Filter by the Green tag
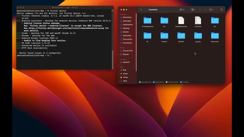This screenshot has height=137, width=244. tap(124, 73)
